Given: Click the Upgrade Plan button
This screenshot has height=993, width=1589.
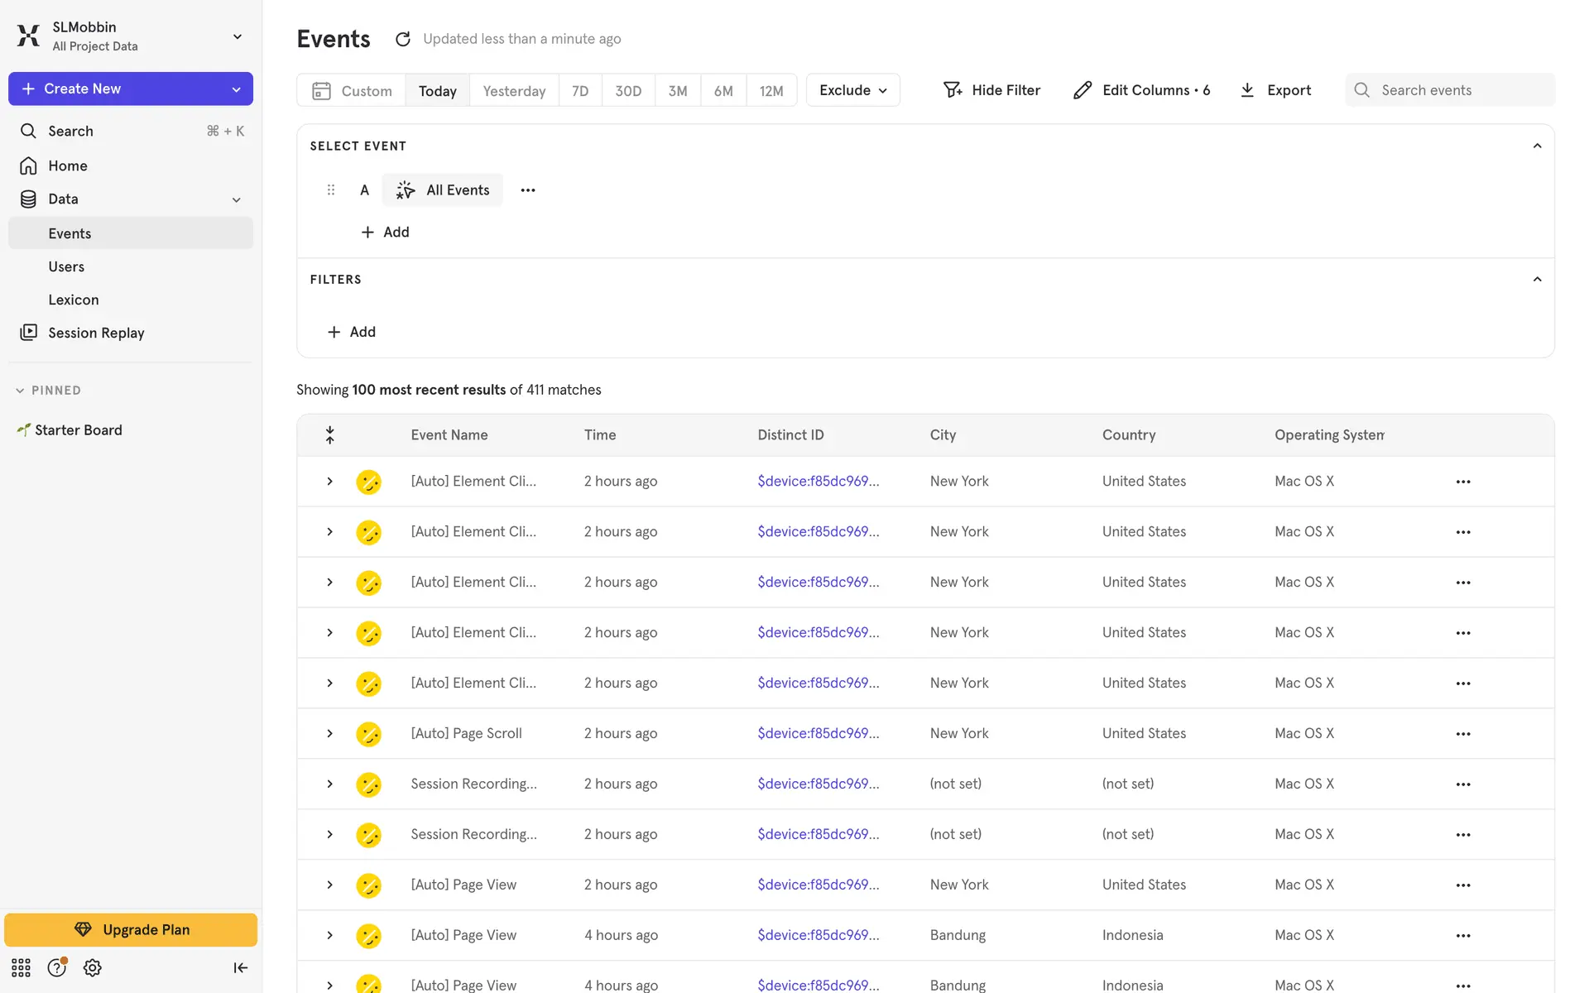Looking at the screenshot, I should (x=131, y=929).
